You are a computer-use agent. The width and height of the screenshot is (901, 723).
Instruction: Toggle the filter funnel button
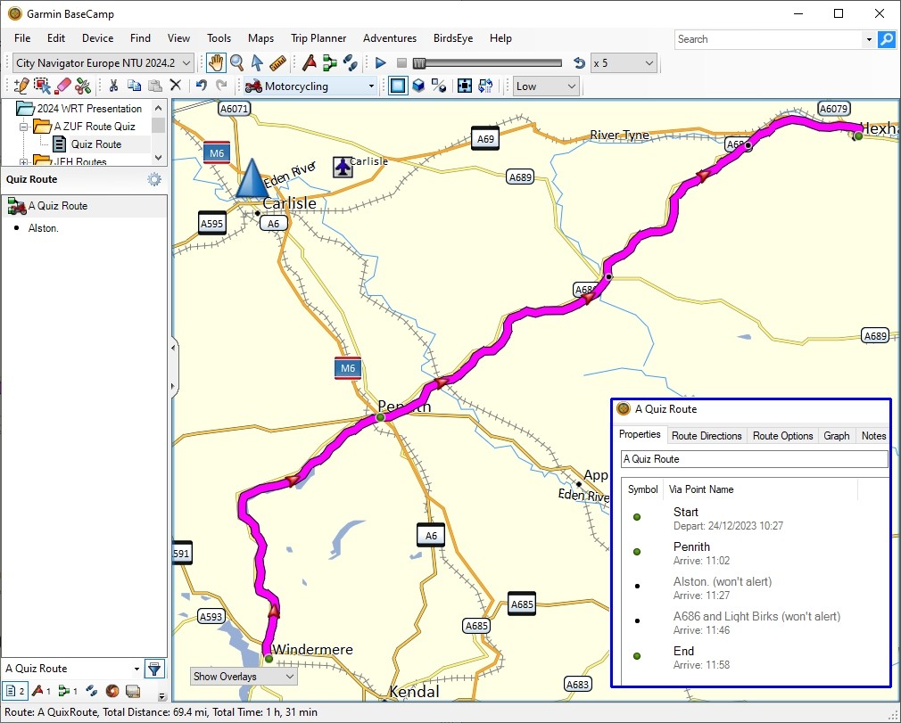(x=154, y=669)
